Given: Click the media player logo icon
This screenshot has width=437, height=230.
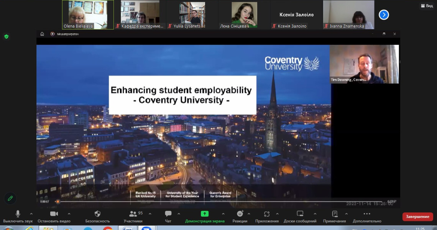Looking at the screenshot, I should (53, 34).
